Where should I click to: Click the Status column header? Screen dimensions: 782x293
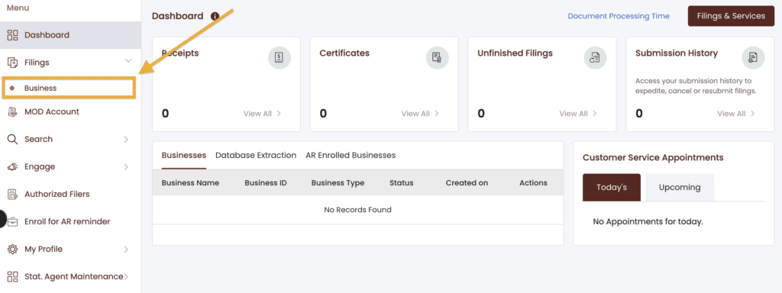(x=402, y=183)
